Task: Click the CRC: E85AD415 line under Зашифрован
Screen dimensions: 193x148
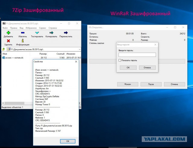Action: [x=43, y=94]
